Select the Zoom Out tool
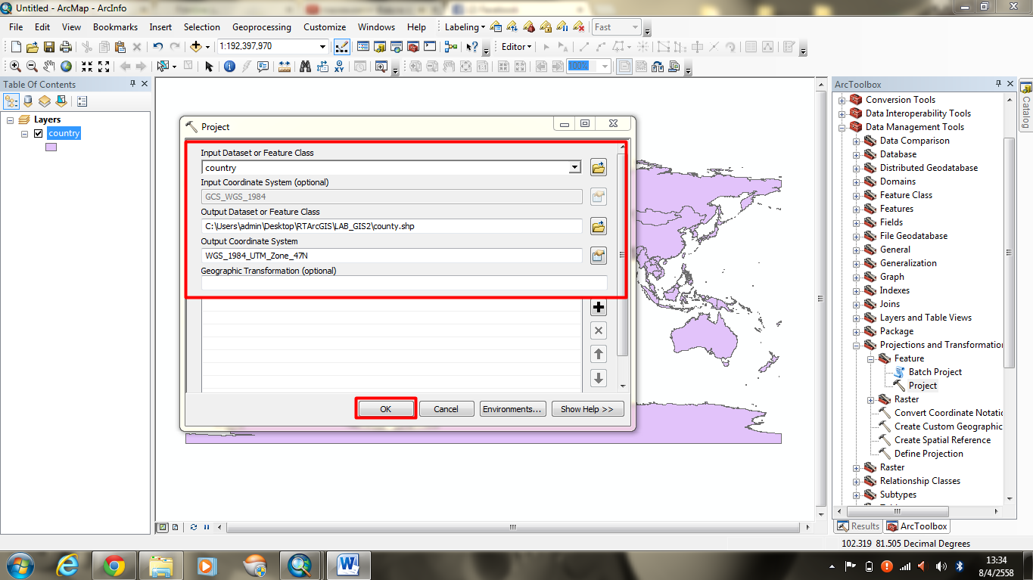1033x580 pixels. [32, 67]
